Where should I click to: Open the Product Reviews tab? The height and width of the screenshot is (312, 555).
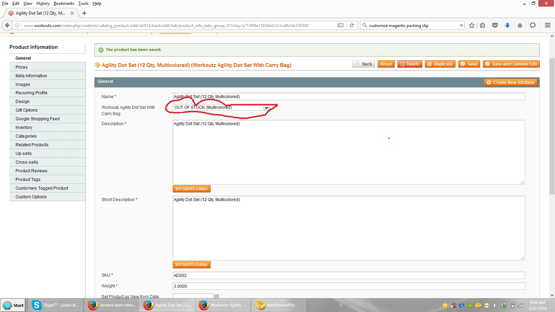[x=47, y=171]
